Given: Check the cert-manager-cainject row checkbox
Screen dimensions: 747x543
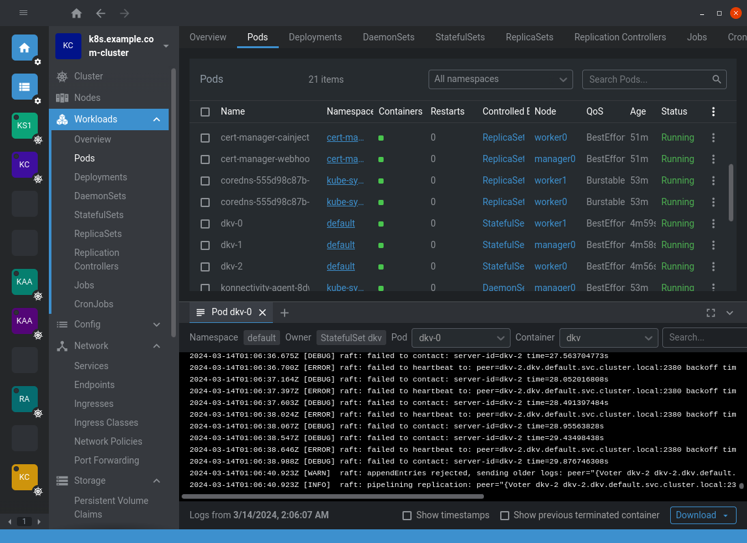Looking at the screenshot, I should tap(205, 138).
